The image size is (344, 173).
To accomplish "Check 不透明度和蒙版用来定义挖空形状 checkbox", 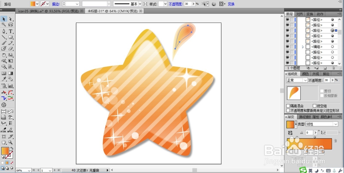I will point(288,110).
